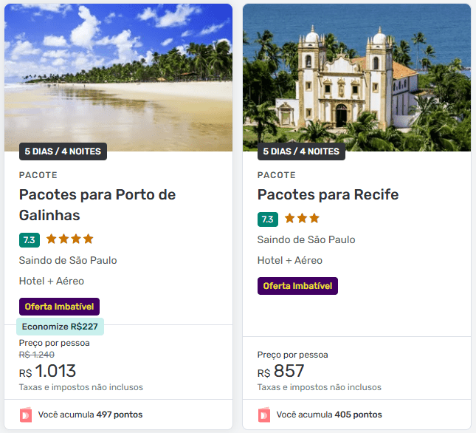This screenshot has width=476, height=433.
Task: Click the Porto de Galinhas star rating
Action: tap(70, 239)
